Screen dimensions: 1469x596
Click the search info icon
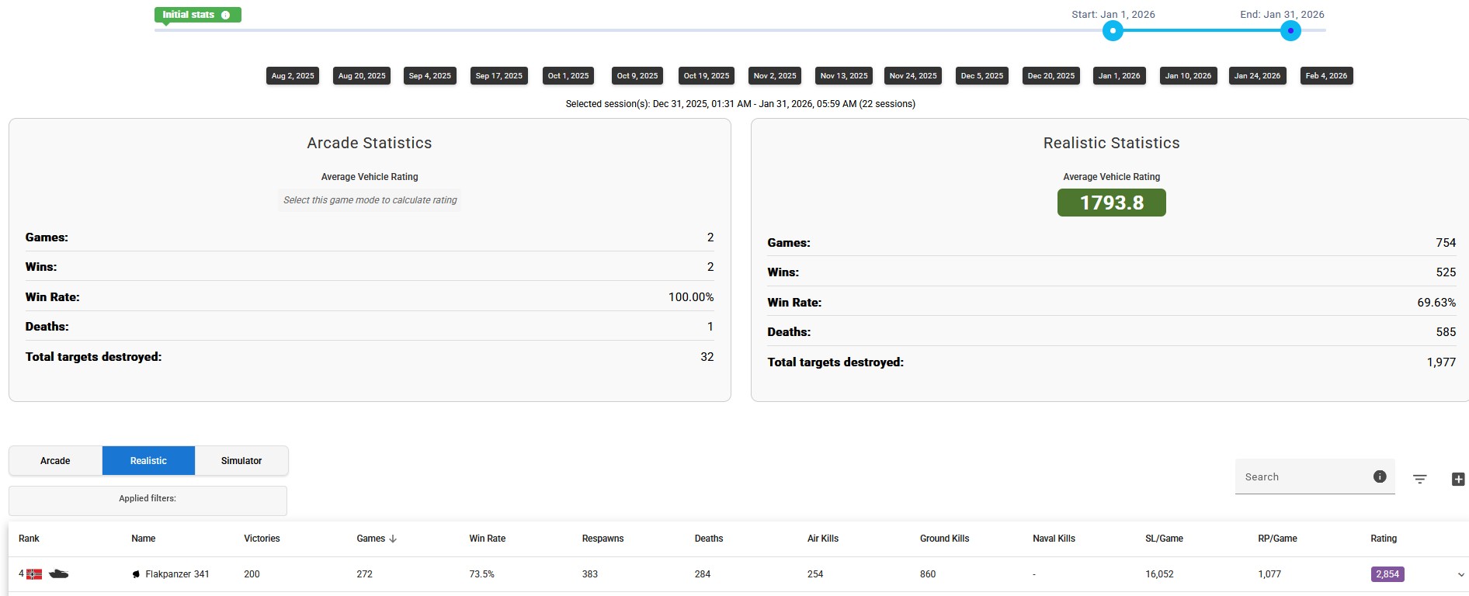[x=1379, y=476]
